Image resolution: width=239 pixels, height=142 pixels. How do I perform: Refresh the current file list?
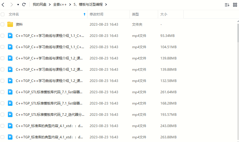(24, 5)
